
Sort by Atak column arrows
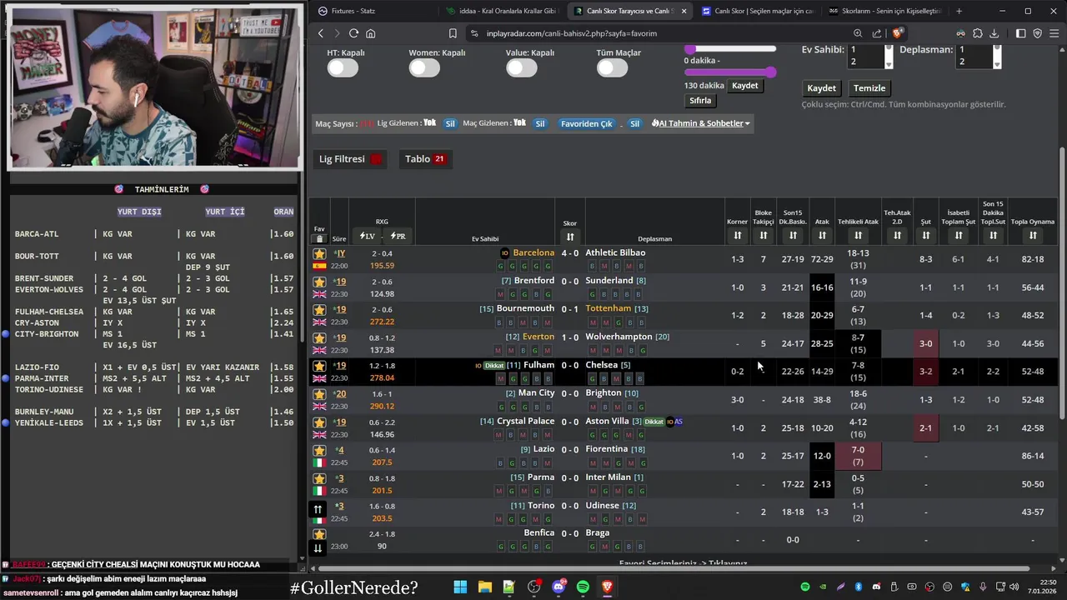pos(822,236)
